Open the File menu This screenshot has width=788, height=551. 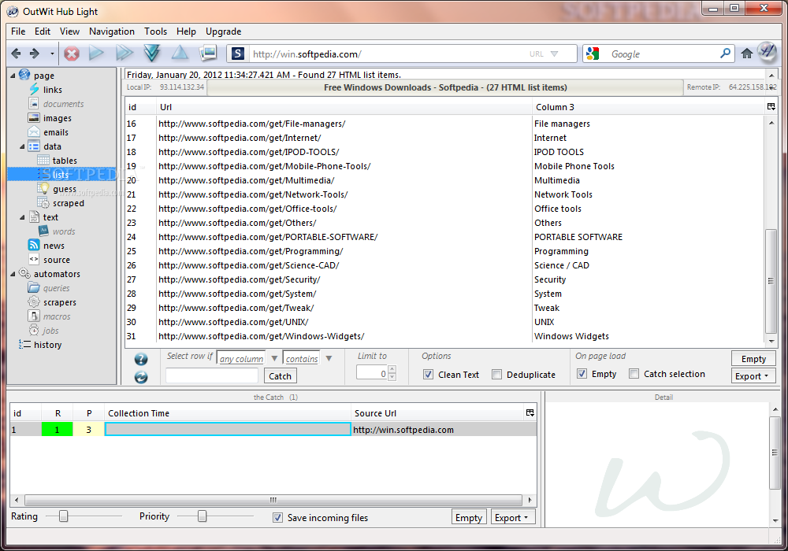(18, 31)
